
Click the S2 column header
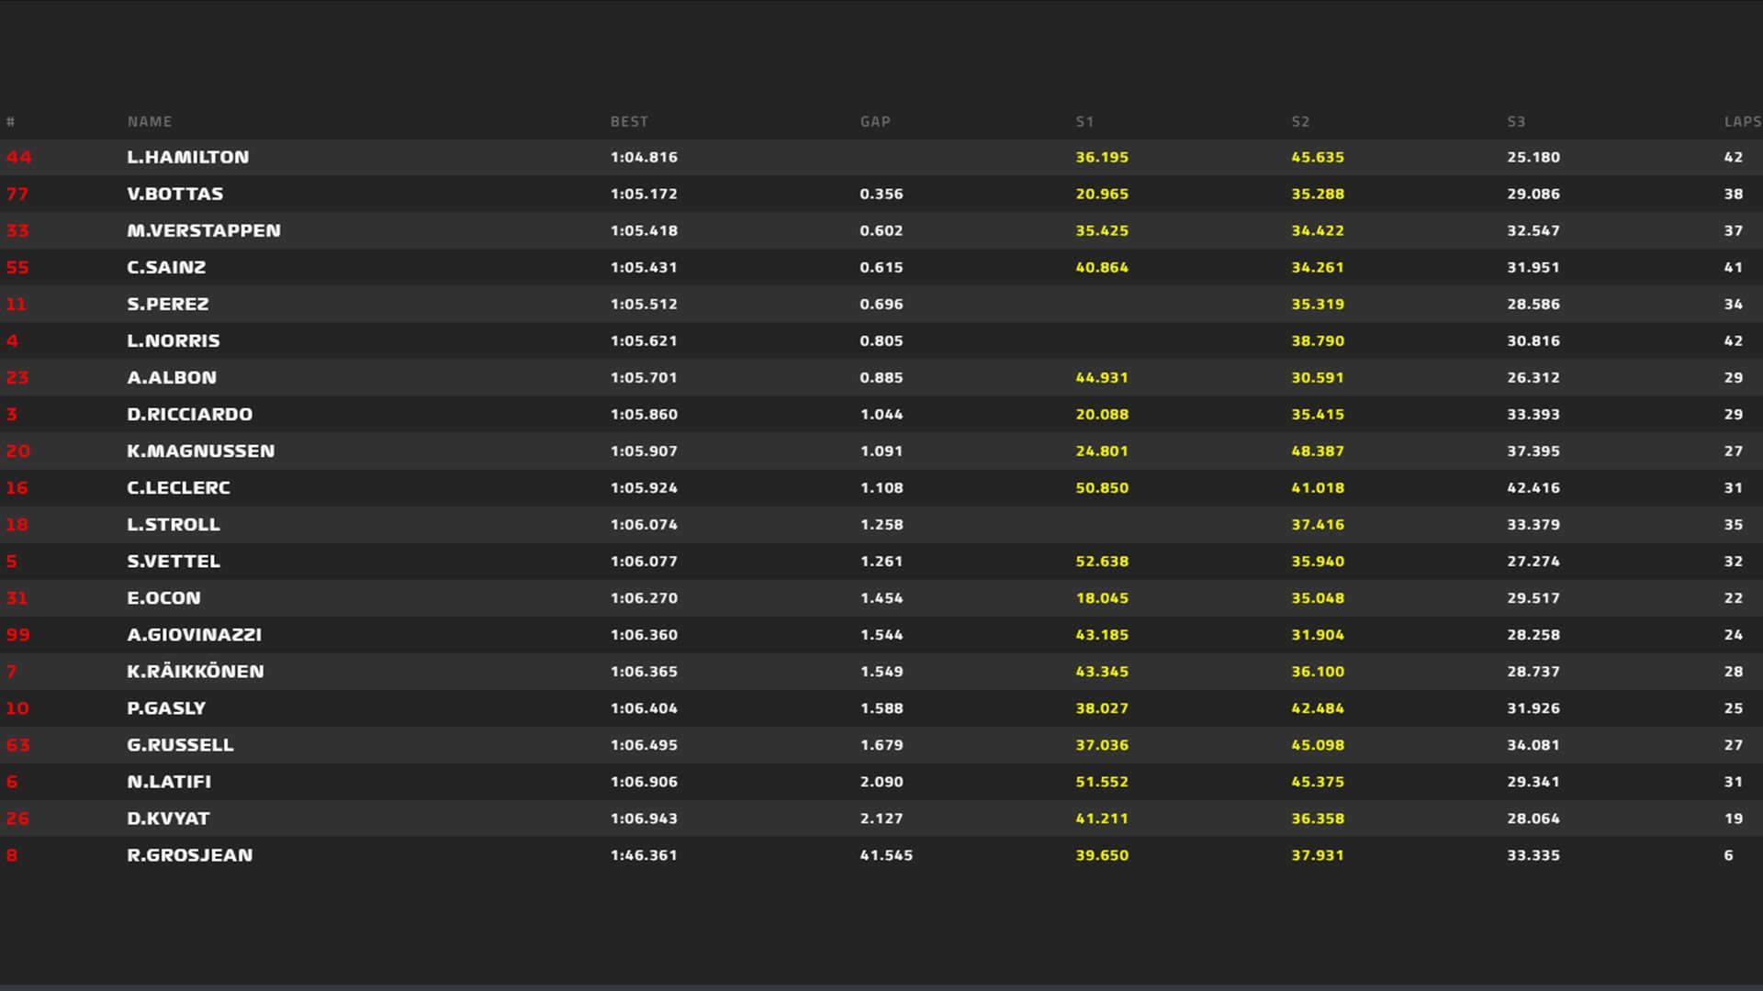coord(1300,121)
